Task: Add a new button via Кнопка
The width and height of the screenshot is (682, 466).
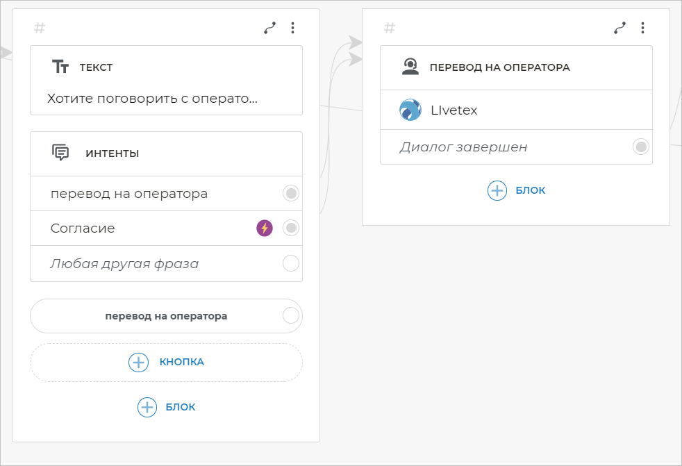Action: coord(166,362)
